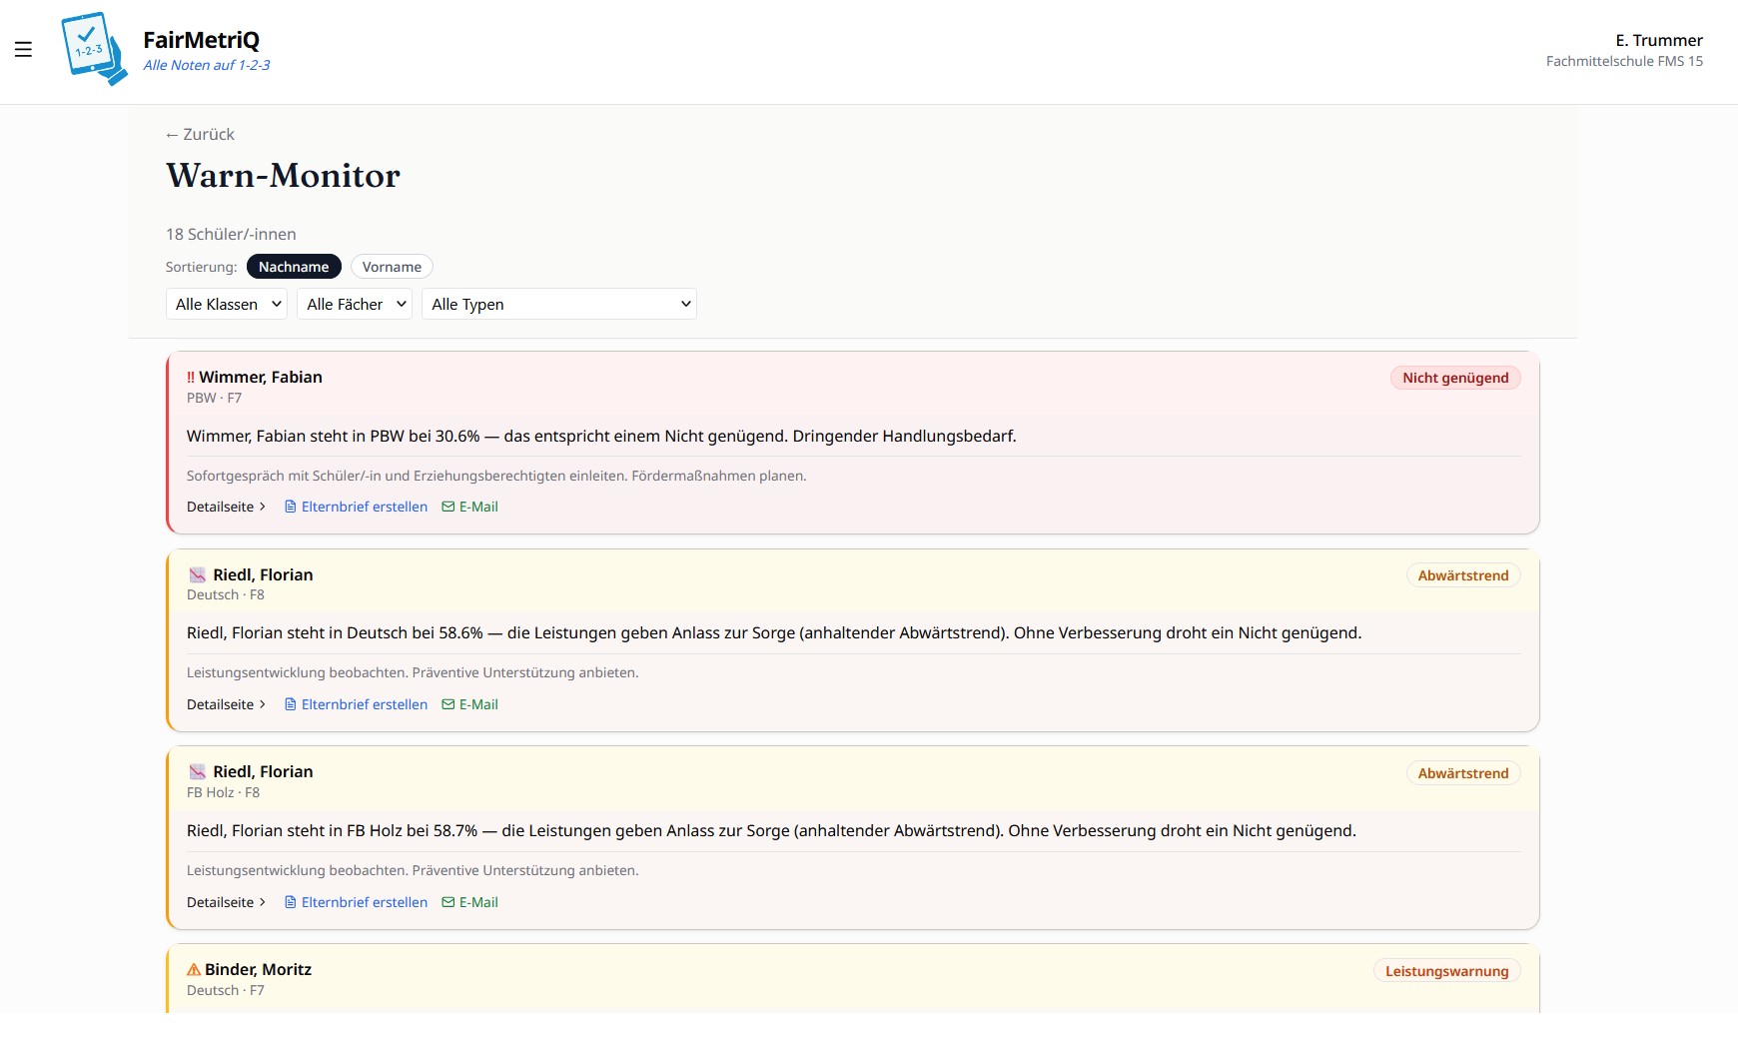Click the Warn-Monitor heading

(283, 176)
